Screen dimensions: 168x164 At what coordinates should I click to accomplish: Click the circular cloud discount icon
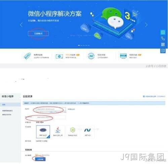[91, 56]
